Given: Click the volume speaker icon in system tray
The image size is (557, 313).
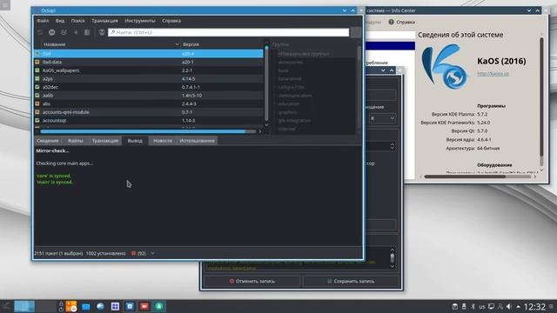Looking at the screenshot, I should coord(508,306).
